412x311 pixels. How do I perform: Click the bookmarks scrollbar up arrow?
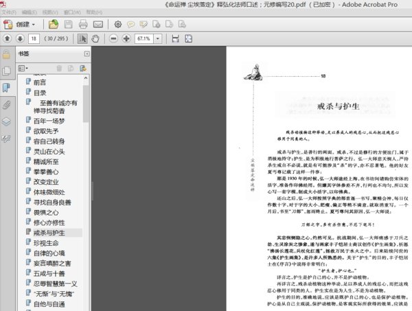[86, 78]
